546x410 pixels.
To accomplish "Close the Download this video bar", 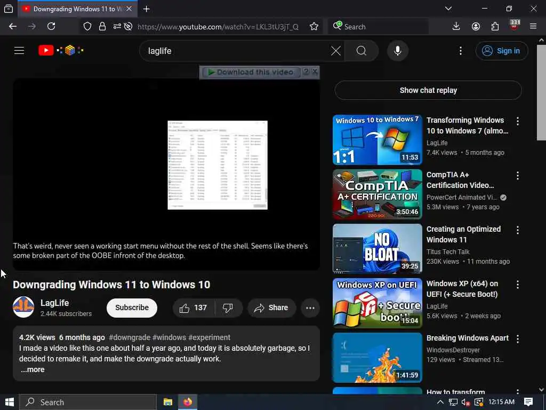I will pyautogui.click(x=315, y=72).
